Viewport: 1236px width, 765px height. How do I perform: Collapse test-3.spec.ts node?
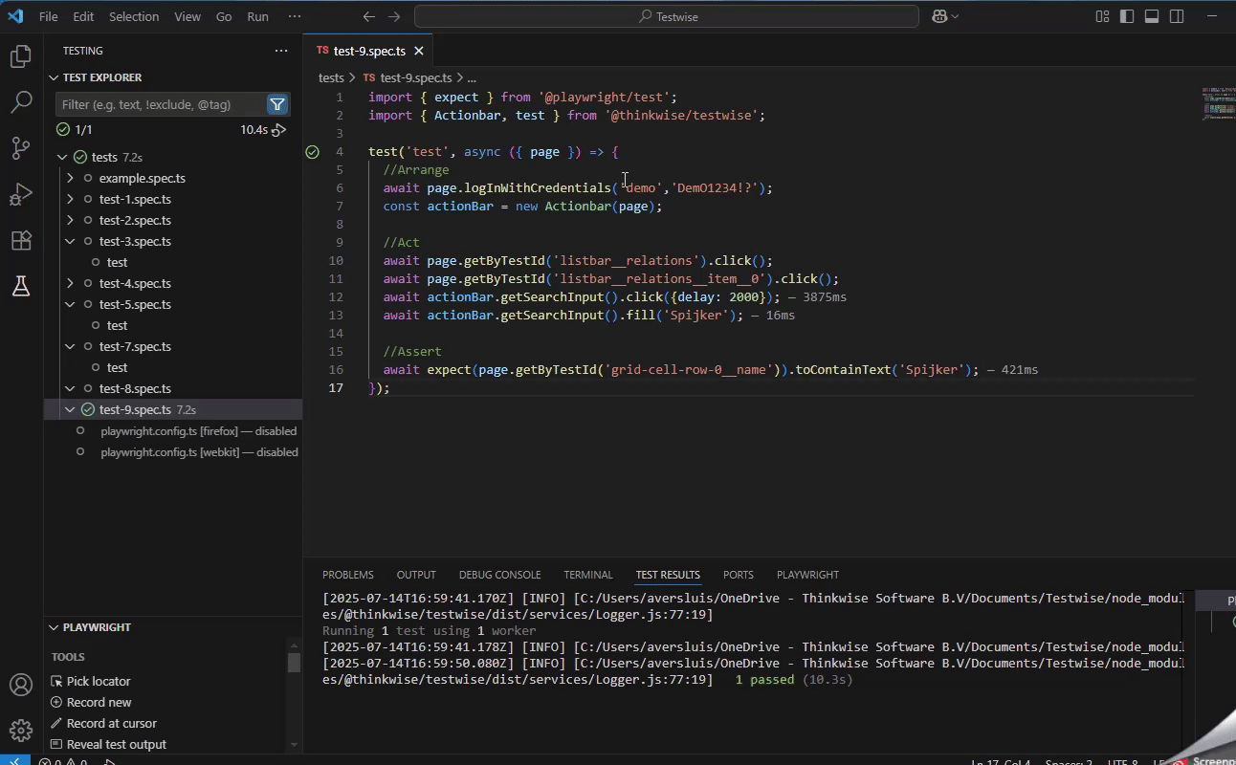[x=70, y=241]
